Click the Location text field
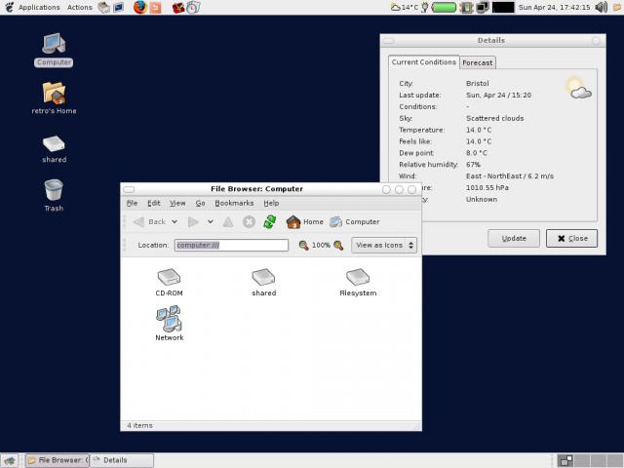 [231, 246]
